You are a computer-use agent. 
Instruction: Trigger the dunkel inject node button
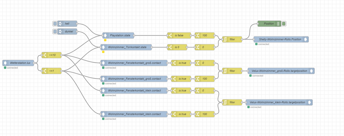[x=55, y=31]
